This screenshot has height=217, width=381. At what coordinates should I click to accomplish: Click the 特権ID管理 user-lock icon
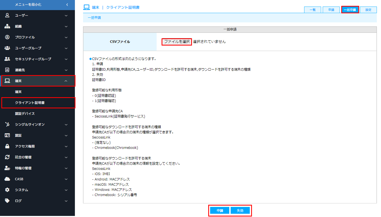[7, 168]
